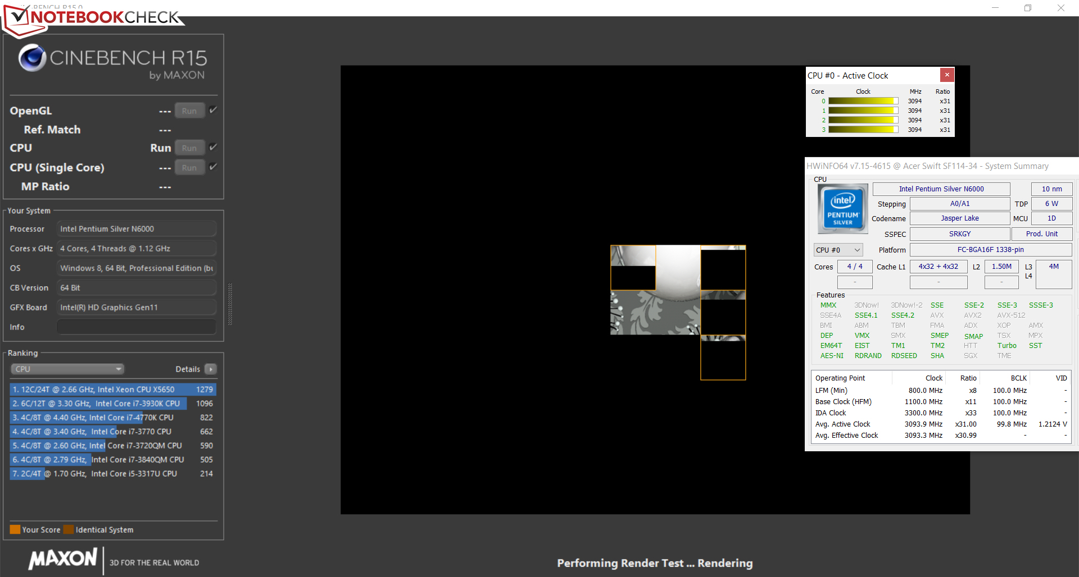This screenshot has width=1079, height=577.
Task: Click the LFM (Min) operating point row
Action: [941, 391]
